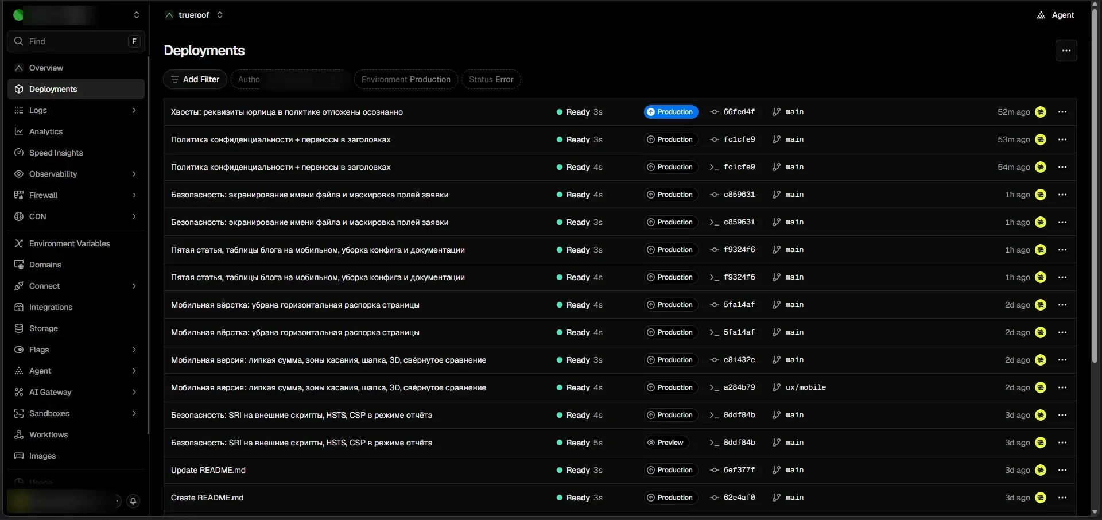1102x520 pixels.
Task: Click the green team avatar logo
Action: tap(18, 15)
